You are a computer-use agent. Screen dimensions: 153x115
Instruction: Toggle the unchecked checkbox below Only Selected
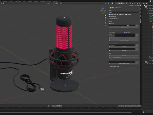click(x=109, y=19)
